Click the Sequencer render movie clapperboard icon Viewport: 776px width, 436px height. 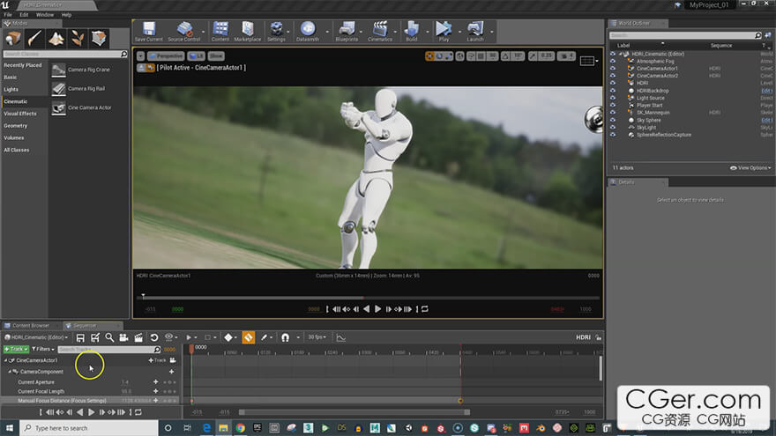pos(138,337)
